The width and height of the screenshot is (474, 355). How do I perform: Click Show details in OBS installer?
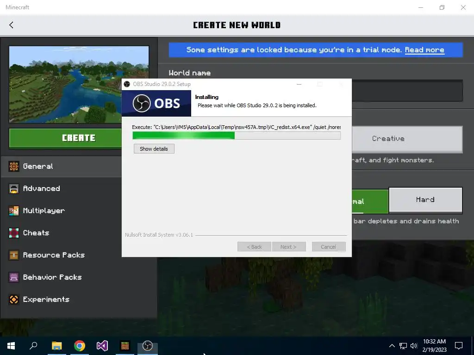tap(154, 149)
